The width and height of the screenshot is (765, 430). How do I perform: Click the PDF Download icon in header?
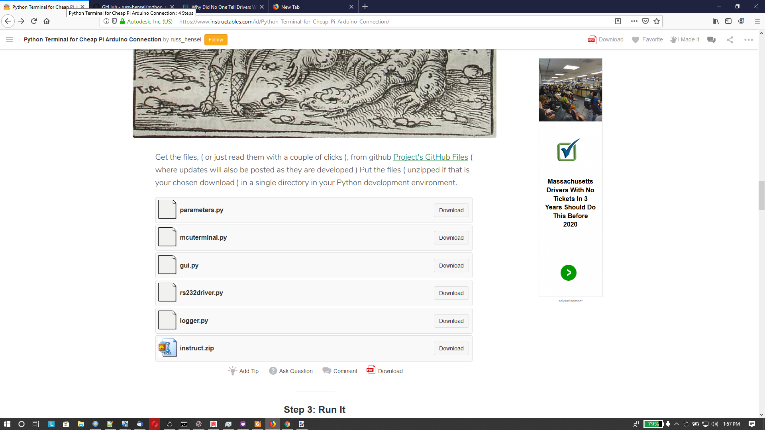pyautogui.click(x=592, y=39)
